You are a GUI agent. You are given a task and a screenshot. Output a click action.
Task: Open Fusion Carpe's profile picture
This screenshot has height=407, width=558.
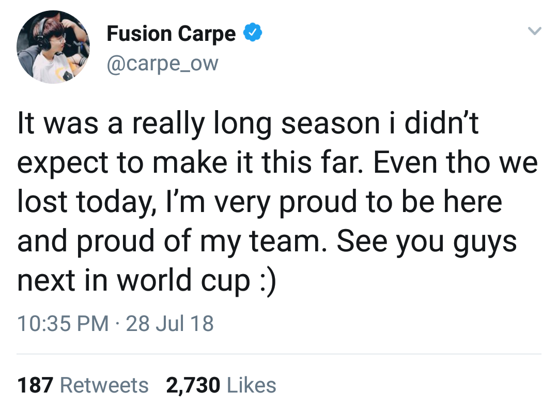point(53,47)
